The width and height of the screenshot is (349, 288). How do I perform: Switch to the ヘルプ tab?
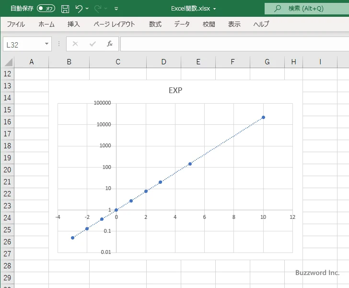261,24
